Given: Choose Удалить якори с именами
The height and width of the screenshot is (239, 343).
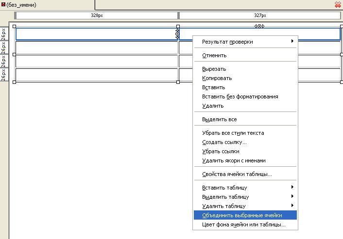Looking at the screenshot, I should tap(245, 160).
